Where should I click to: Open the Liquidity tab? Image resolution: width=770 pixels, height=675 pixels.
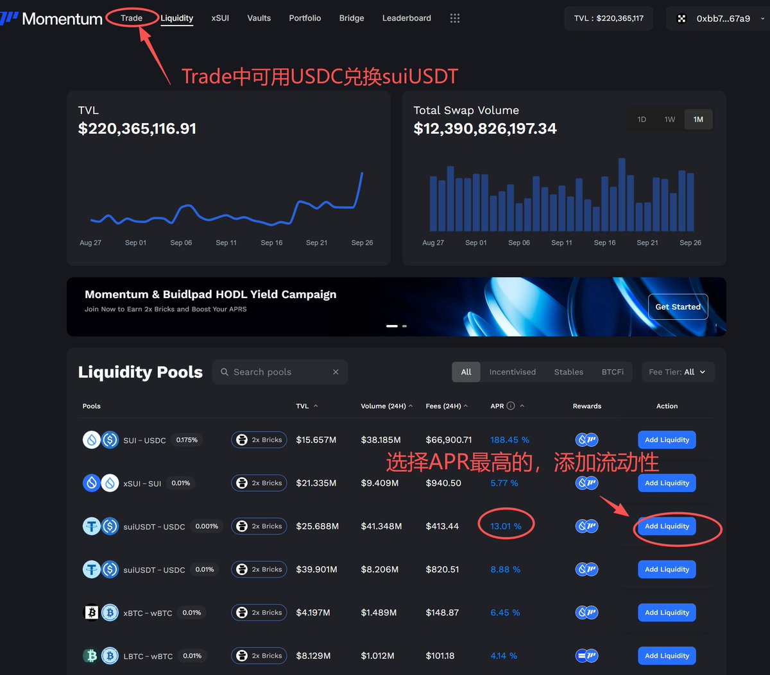[177, 18]
